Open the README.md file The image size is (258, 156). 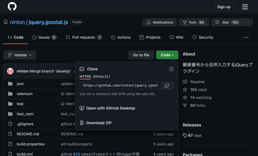28,134
